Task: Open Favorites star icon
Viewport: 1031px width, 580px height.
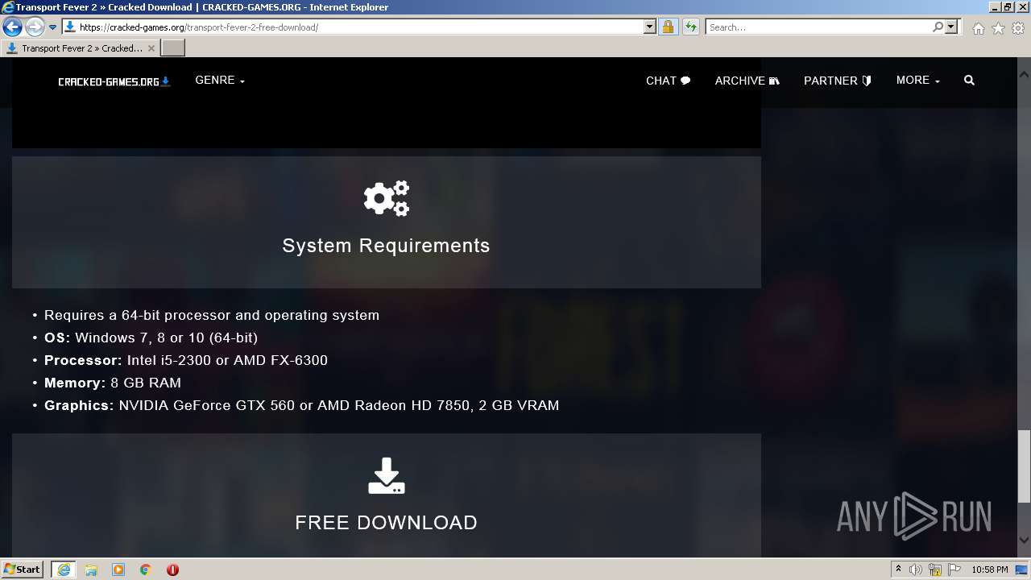Action: point(998,28)
